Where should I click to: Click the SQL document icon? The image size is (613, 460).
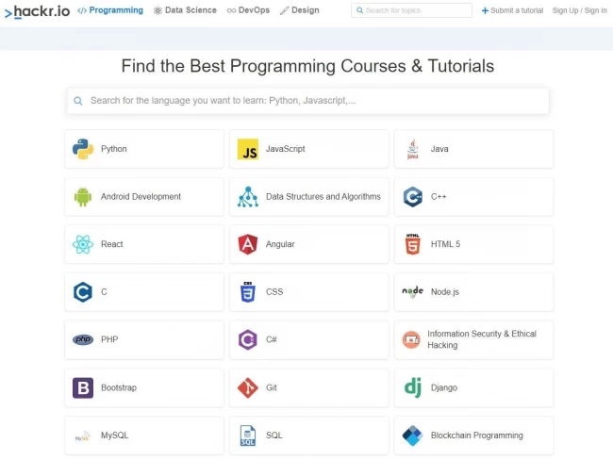pyautogui.click(x=248, y=435)
